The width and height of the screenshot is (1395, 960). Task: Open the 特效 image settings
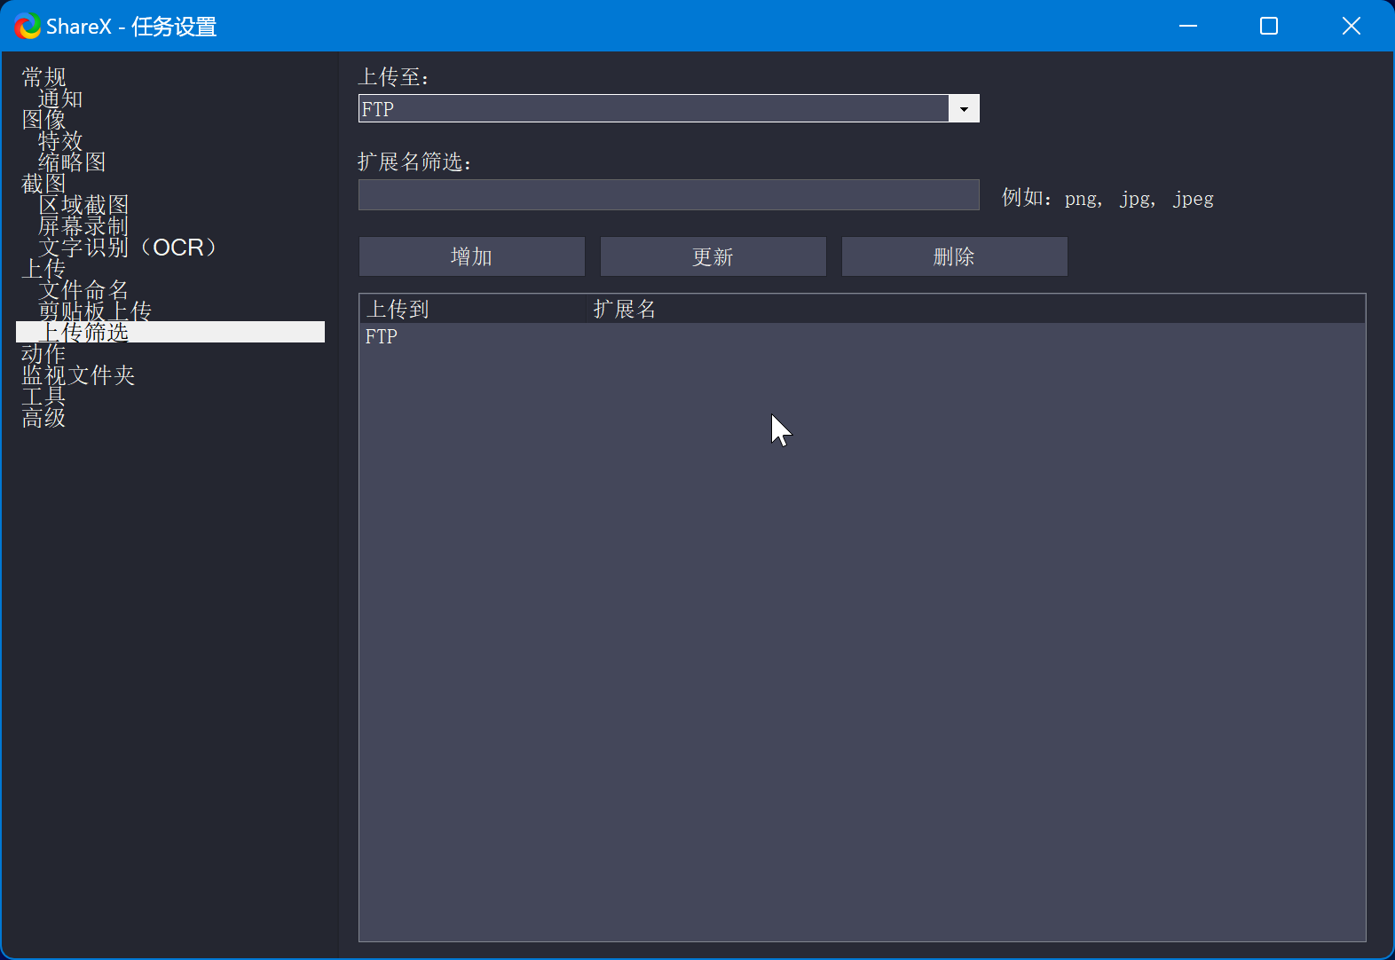(60, 141)
